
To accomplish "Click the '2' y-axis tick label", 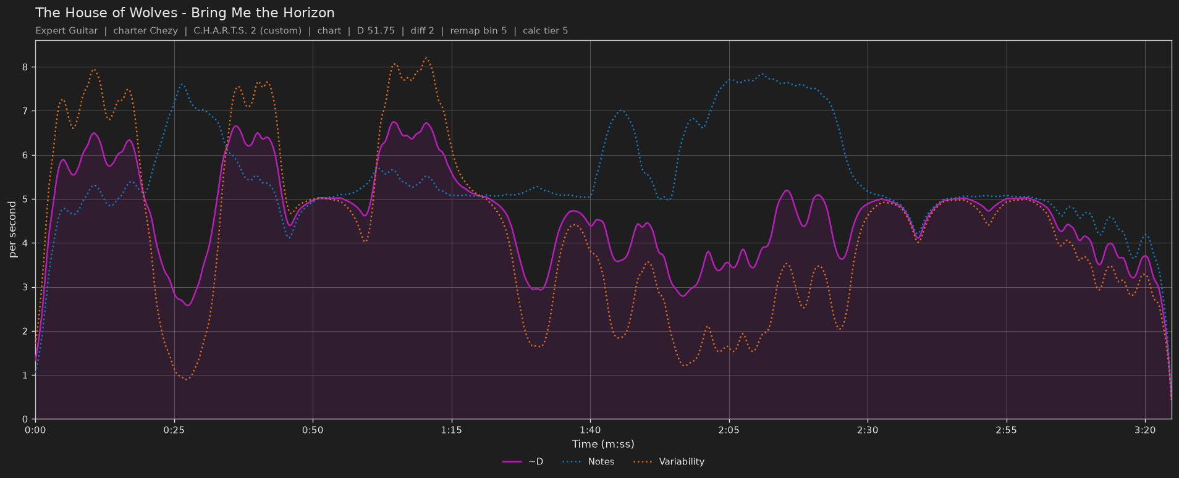I will (25, 331).
